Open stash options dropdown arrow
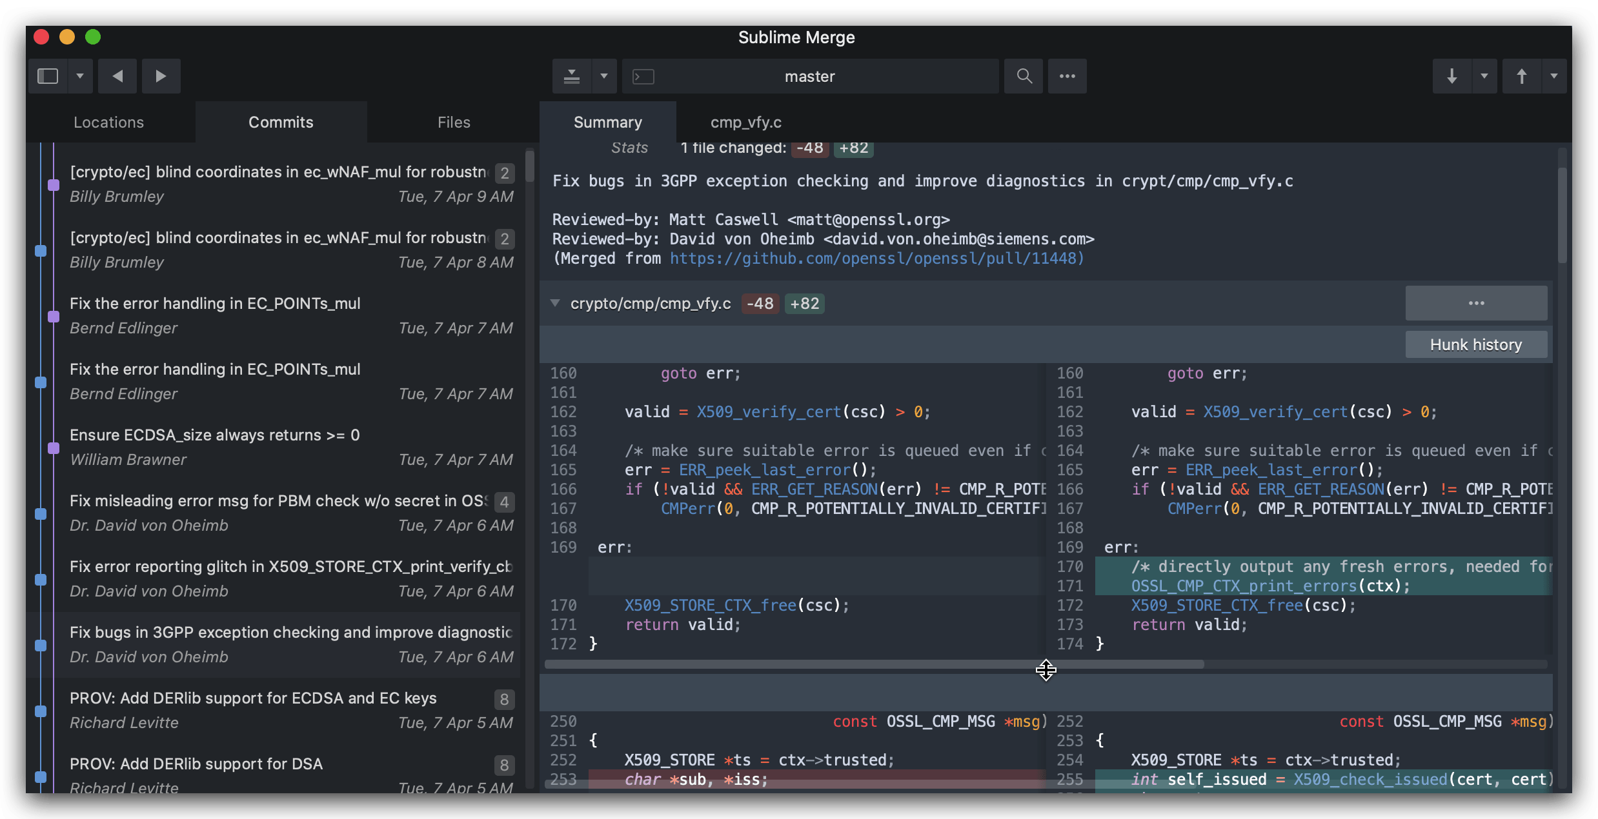 (x=604, y=76)
